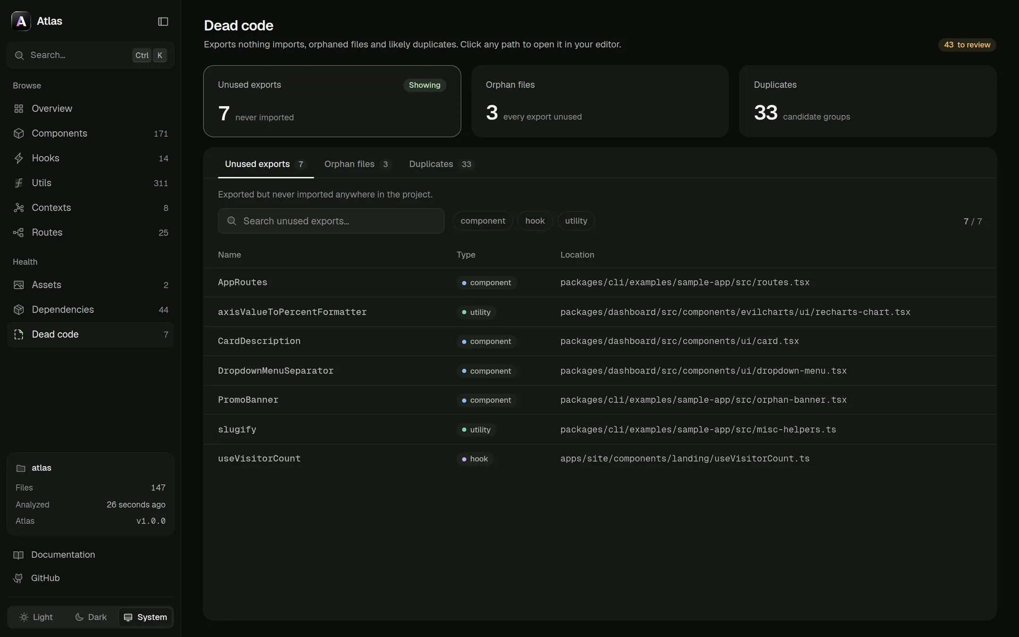Click the CardDescription export name
The height and width of the screenshot is (637, 1019).
(x=259, y=341)
